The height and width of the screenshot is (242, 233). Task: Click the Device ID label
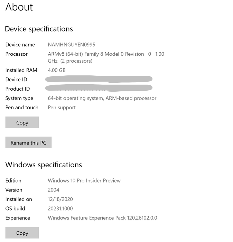pos(16,80)
